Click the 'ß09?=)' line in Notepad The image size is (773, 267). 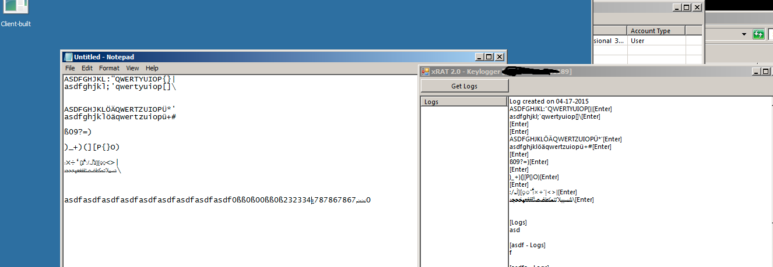pyautogui.click(x=78, y=132)
